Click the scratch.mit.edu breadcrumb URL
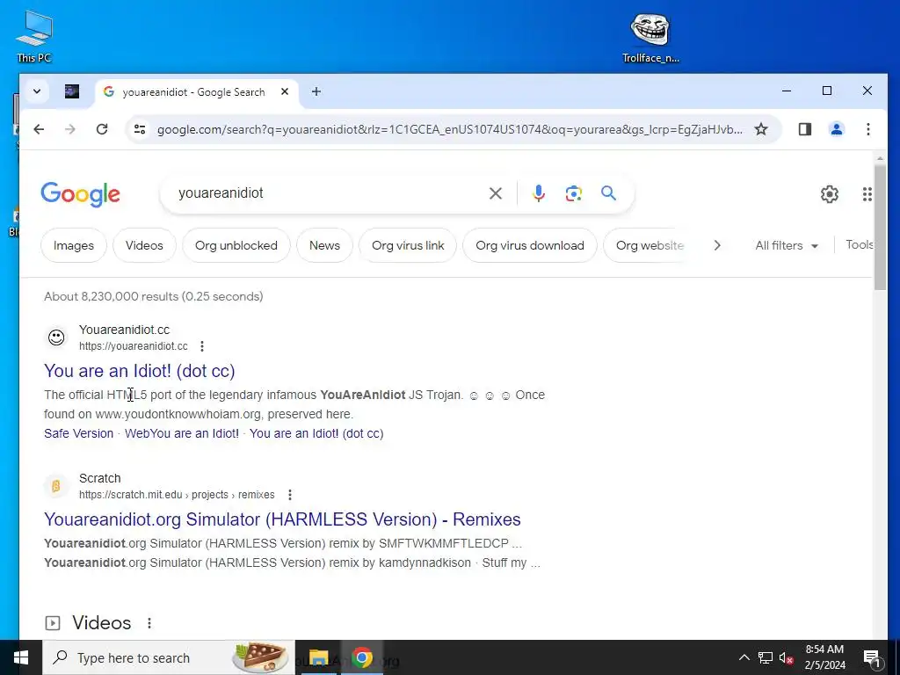The image size is (900, 675). click(x=177, y=494)
